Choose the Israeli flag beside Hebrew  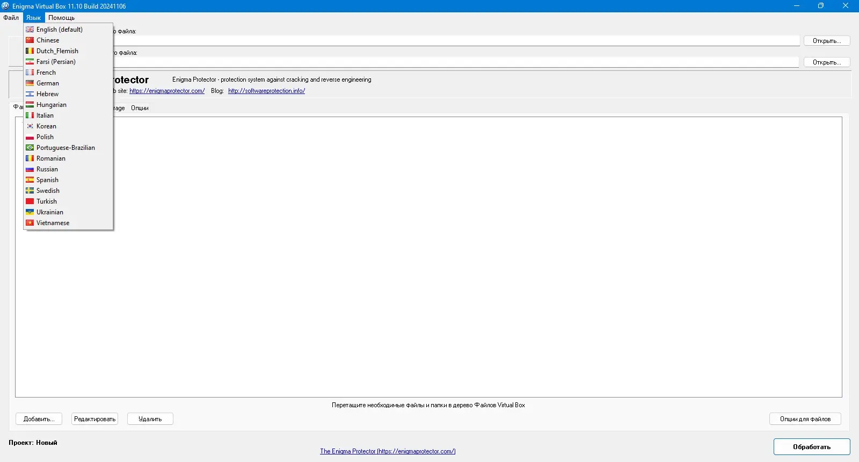coord(30,94)
